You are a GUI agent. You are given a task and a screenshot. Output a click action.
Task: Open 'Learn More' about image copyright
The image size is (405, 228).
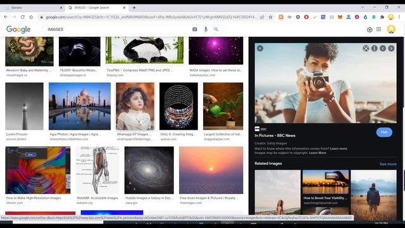318,153
